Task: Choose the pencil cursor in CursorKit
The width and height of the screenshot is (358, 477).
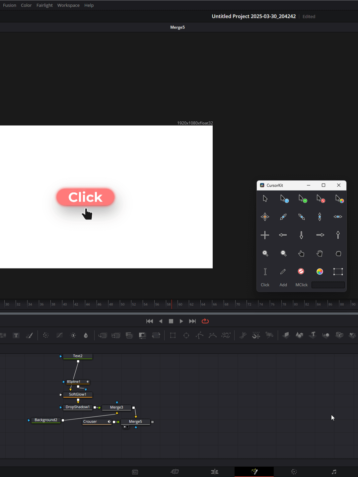Action: pos(283,272)
